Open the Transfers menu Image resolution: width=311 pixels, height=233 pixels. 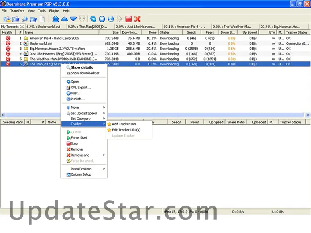point(17,11)
